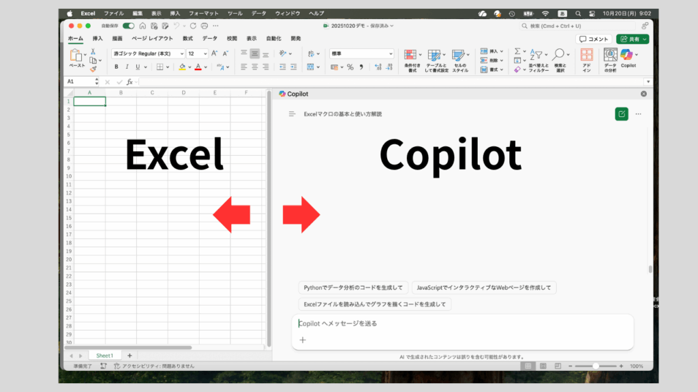Open the font name dropdown 游ゴシック Regular
The width and height of the screenshot is (698, 392).
click(148, 53)
